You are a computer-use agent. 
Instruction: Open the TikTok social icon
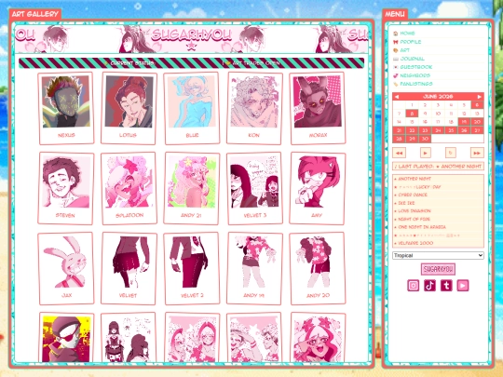coord(429,286)
